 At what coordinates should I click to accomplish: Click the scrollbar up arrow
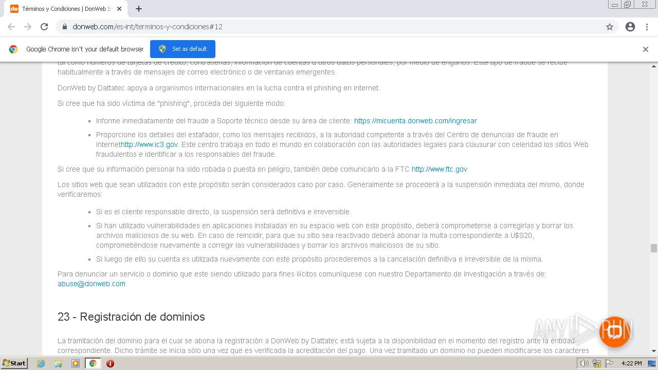pyautogui.click(x=653, y=66)
